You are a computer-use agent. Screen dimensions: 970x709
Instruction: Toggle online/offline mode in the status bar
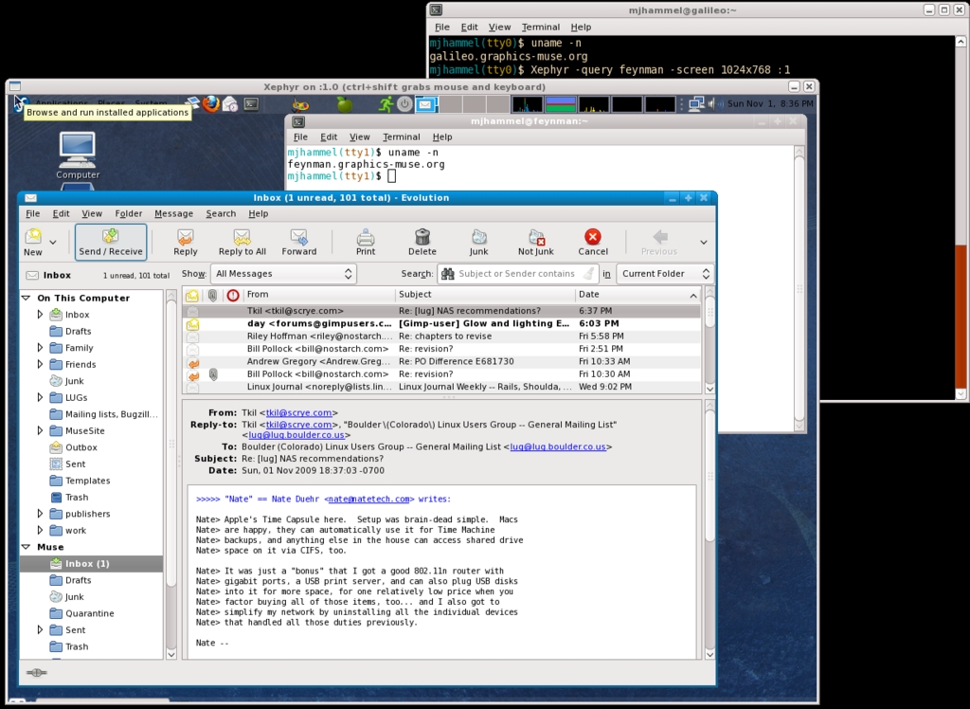click(x=37, y=672)
